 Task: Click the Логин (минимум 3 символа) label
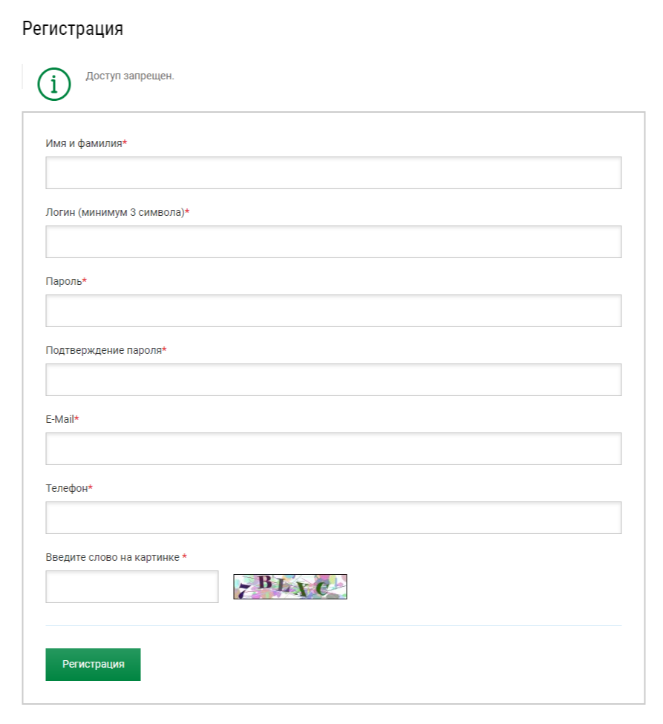pyautogui.click(x=115, y=212)
